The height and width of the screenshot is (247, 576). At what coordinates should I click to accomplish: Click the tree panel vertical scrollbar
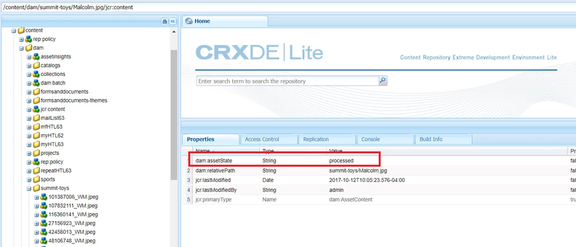tap(174, 115)
